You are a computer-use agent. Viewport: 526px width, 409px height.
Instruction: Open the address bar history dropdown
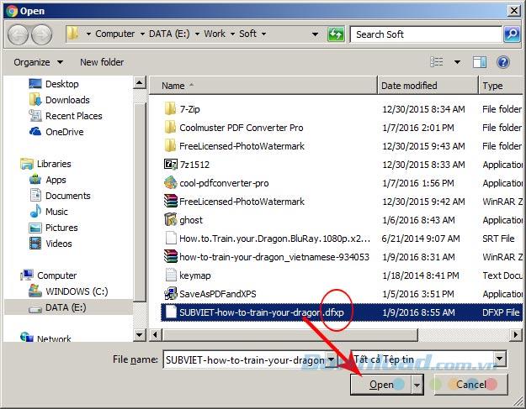pos(314,34)
